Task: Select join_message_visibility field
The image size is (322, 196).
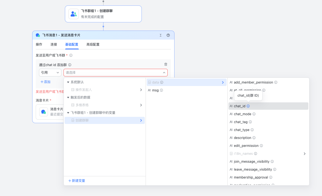Action: pyautogui.click(x=252, y=162)
